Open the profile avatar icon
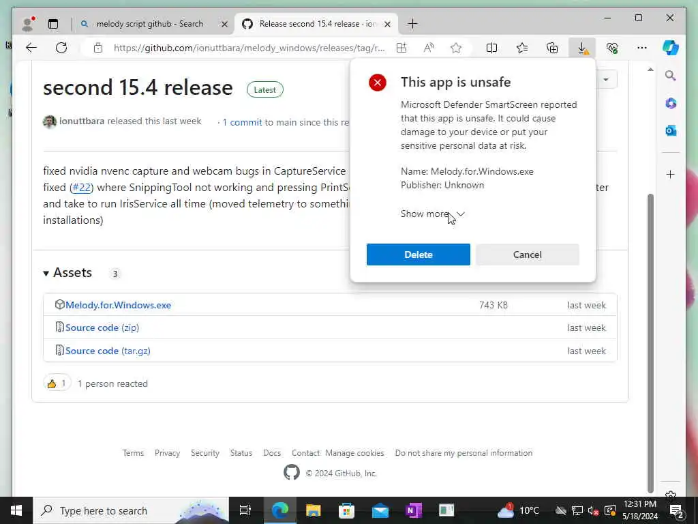 tap(28, 24)
